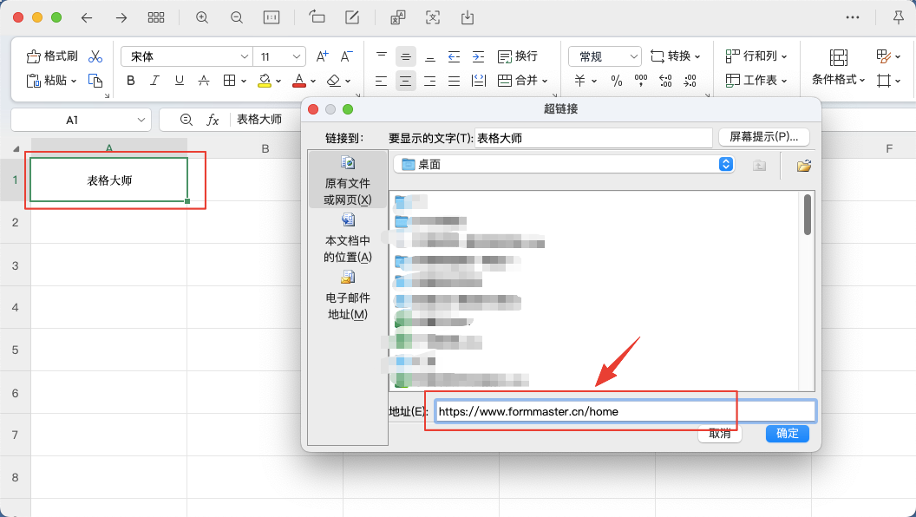Click the cut (scissors) icon
The height and width of the screenshot is (517, 916).
[95, 55]
